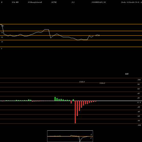Viewport: 142px width, 142px height.
Task: Click the 'SI & MR' header label
Action: click(x=15, y=2)
